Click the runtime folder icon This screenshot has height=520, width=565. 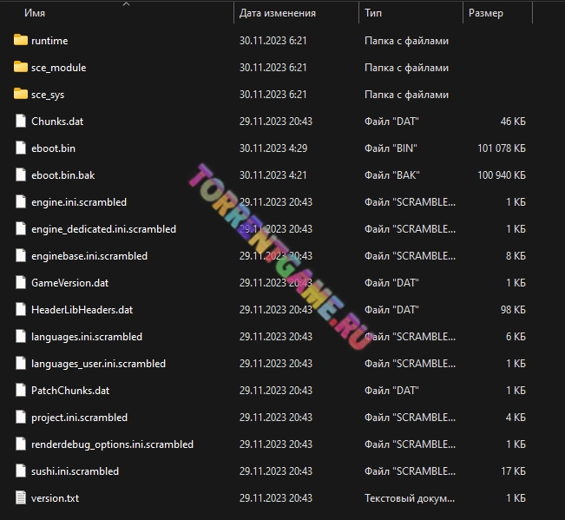pyautogui.click(x=21, y=41)
